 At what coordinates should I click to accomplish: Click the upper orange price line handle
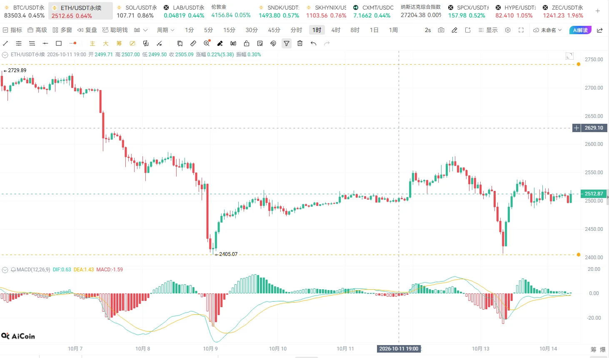pyautogui.click(x=579, y=64)
